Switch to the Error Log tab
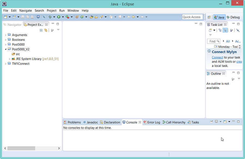Screen dimensions: 245x159 tap(152, 122)
